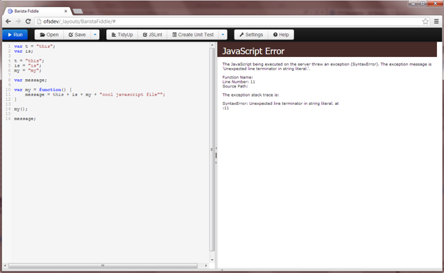Image resolution: width=444 pixels, height=273 pixels.
Task: Expand the Create Unit Test dropdown arrow
Action: click(x=223, y=35)
